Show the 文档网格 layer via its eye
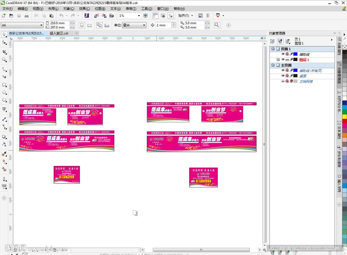Screen dimensions: 347x255 point(283,81)
